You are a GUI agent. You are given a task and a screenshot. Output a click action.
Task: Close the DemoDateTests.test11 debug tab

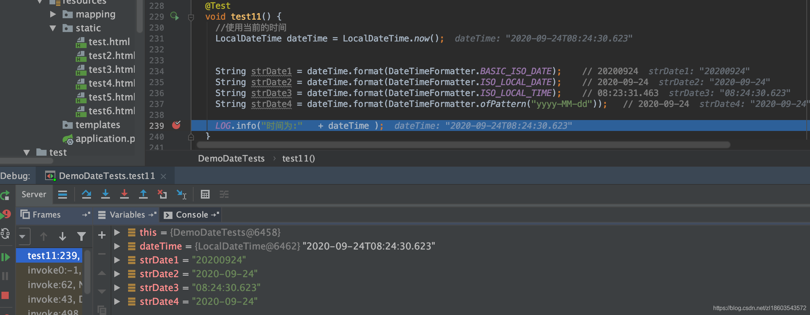(x=163, y=176)
